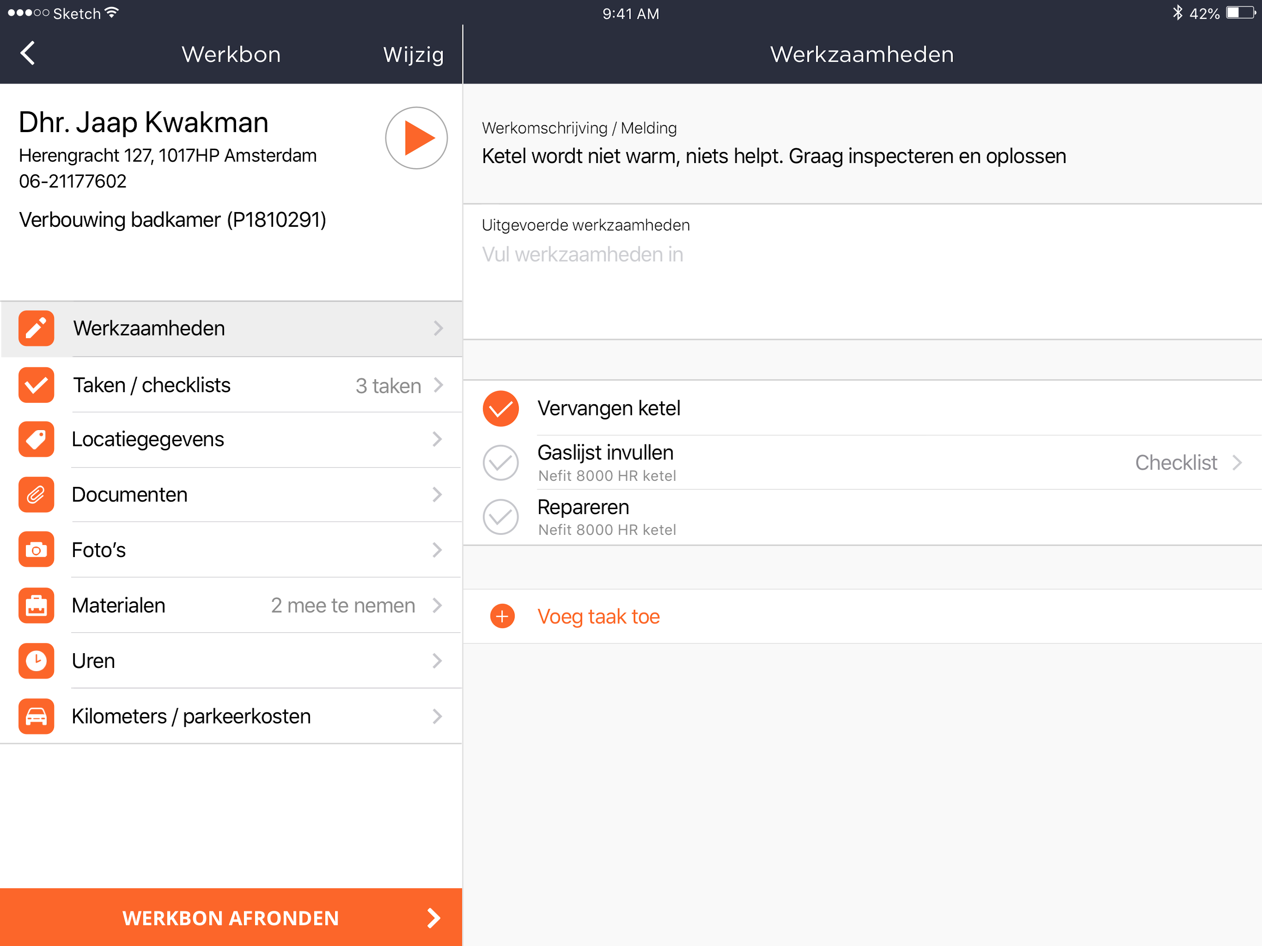Open the Locatiegegevens menu item
This screenshot has width=1262, height=946.
click(x=231, y=439)
